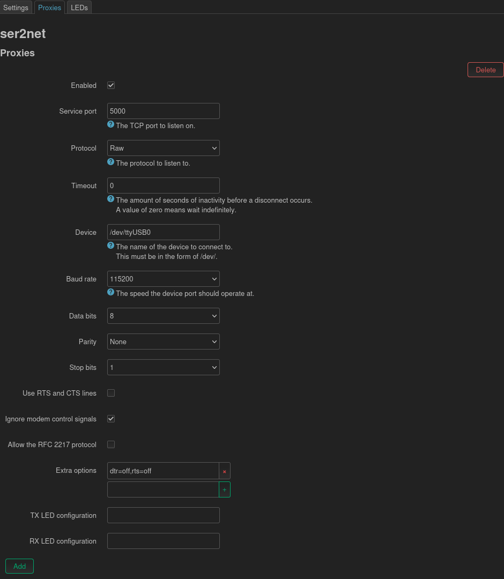Click the Timeout field's question mark icon
Viewport: 504px width, 579px height.
[x=110, y=198]
